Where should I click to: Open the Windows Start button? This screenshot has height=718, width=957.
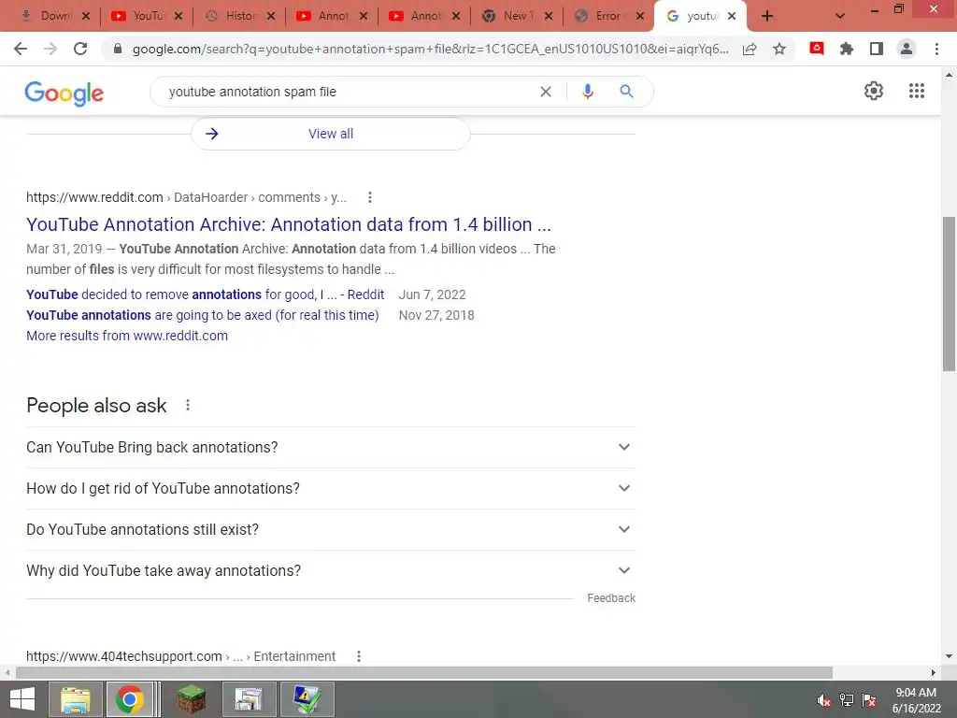[22, 699]
